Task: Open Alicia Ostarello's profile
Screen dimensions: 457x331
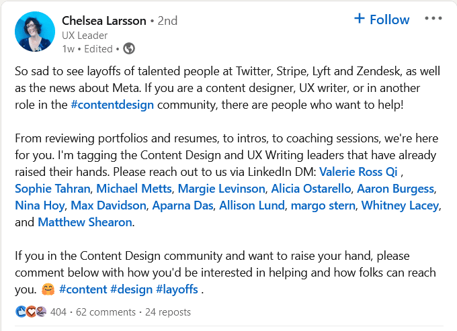Action: [311, 189]
